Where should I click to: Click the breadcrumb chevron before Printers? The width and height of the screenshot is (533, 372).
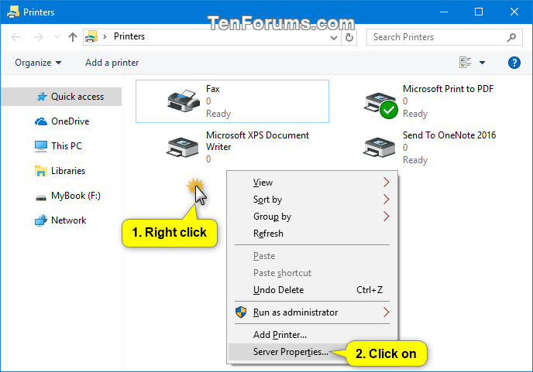(x=105, y=36)
